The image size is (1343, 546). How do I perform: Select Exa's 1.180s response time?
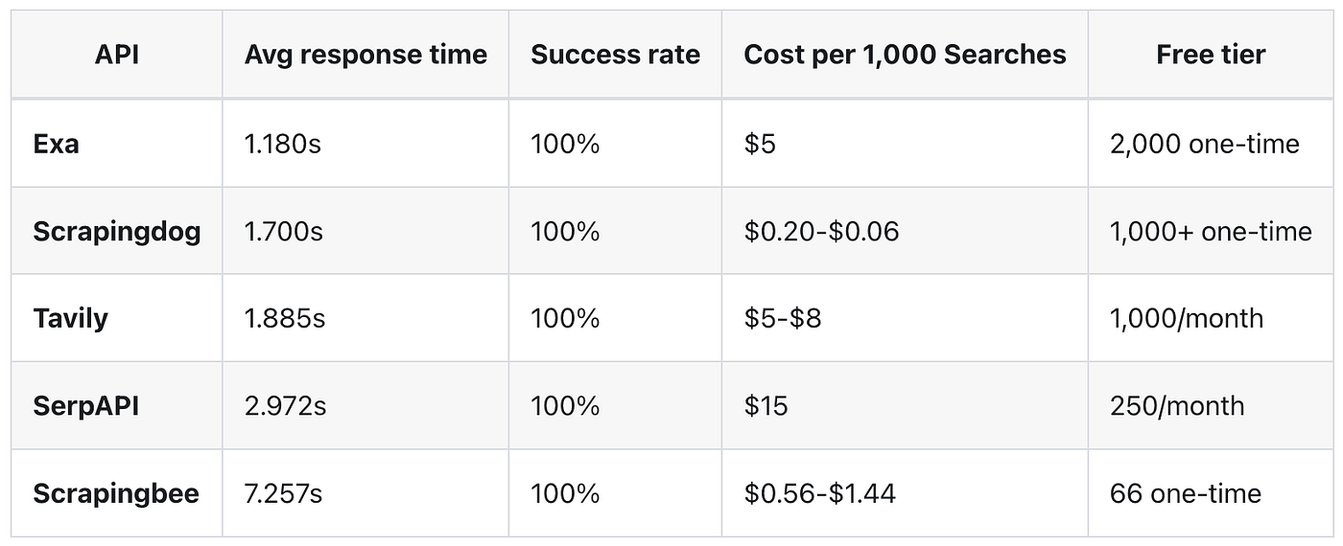click(283, 144)
